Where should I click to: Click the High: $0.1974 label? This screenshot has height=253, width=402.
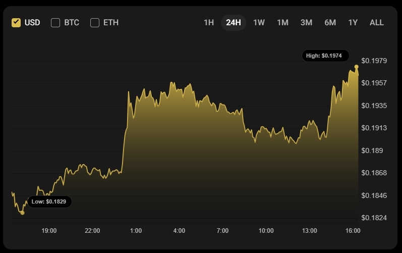[x=326, y=56]
